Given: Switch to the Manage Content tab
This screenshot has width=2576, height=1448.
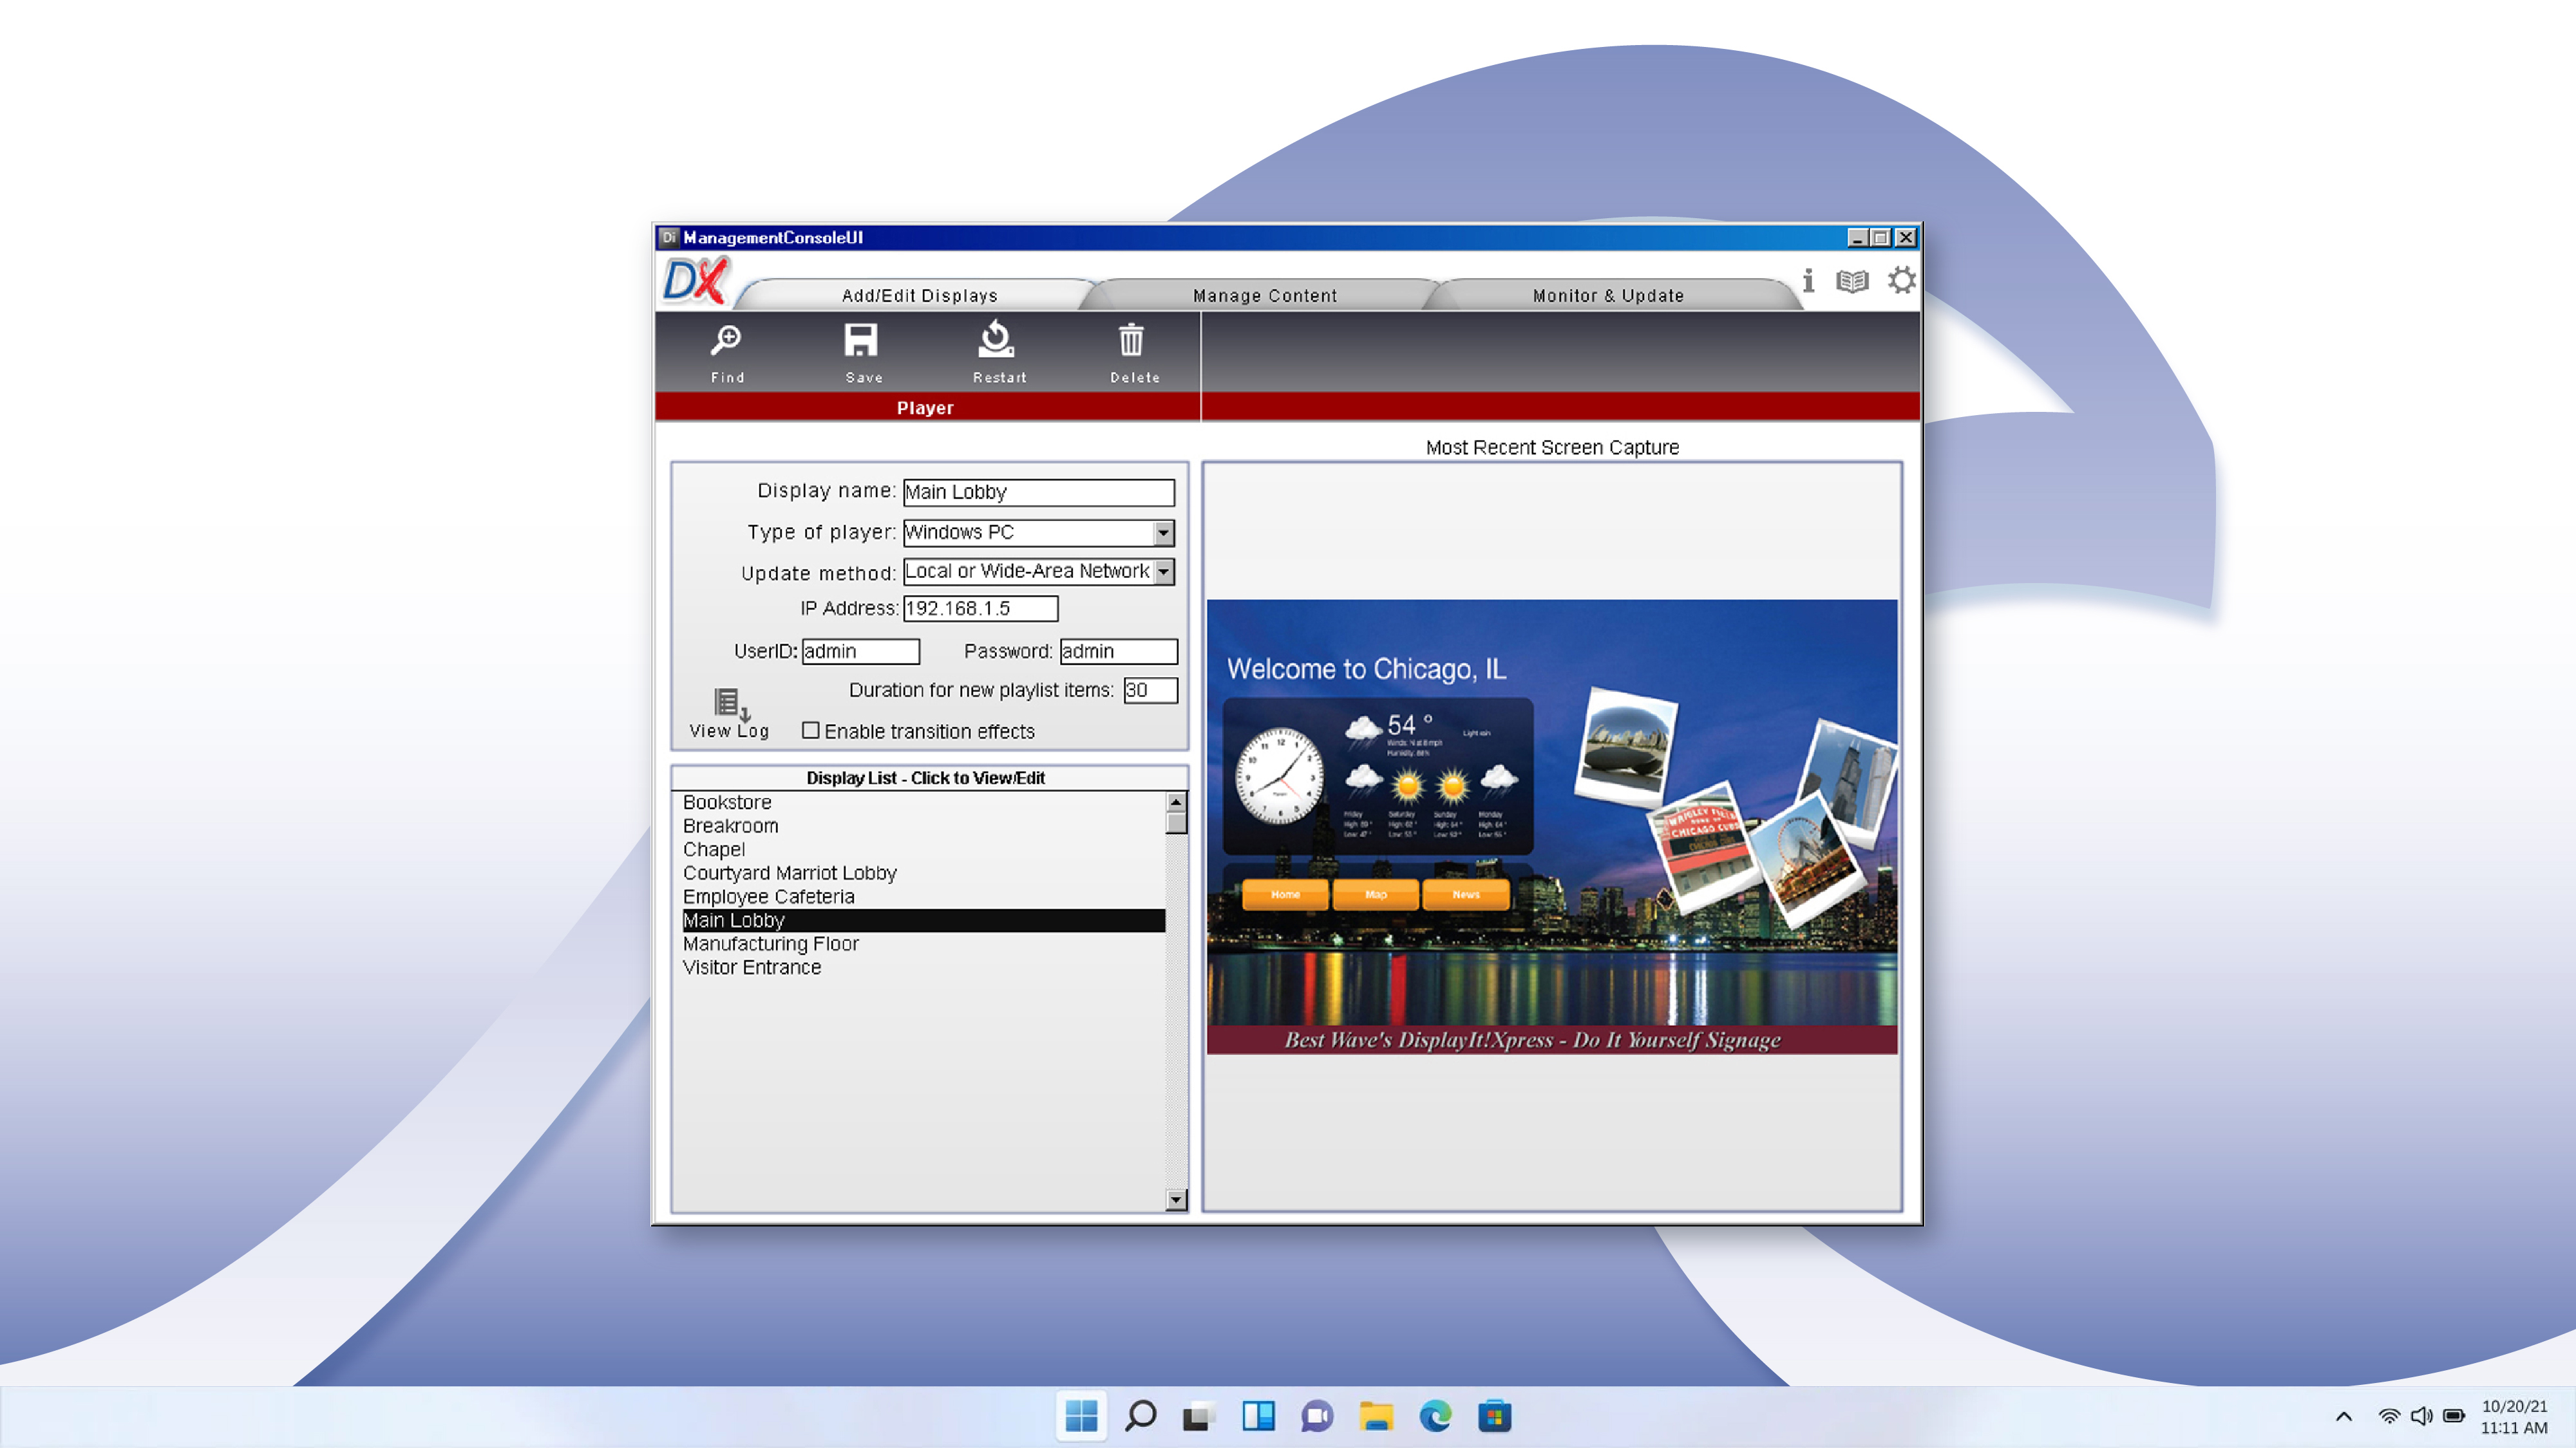Looking at the screenshot, I should click(x=1263, y=295).
